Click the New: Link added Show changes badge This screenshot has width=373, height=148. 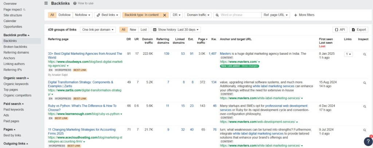239,66
